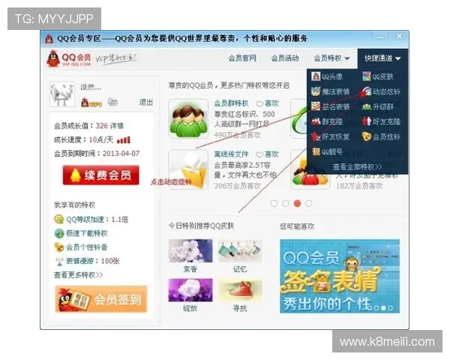
Task: Open 签名表情 icon in dropdown
Action: [316, 106]
